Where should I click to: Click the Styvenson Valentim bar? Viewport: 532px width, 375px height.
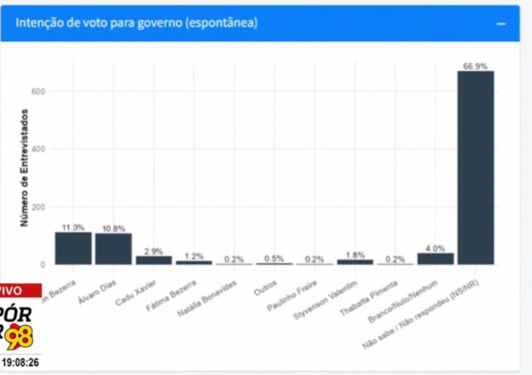[x=355, y=261]
